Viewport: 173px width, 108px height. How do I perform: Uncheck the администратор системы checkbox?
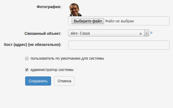27,70
